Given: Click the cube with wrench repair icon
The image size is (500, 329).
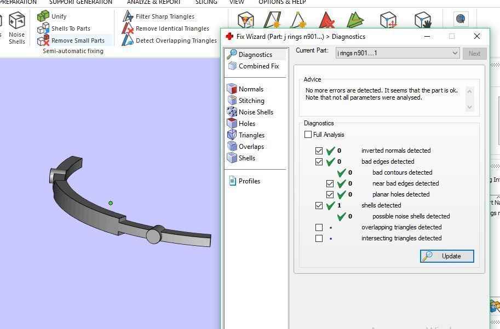Looking at the screenshot, I should point(245,20).
